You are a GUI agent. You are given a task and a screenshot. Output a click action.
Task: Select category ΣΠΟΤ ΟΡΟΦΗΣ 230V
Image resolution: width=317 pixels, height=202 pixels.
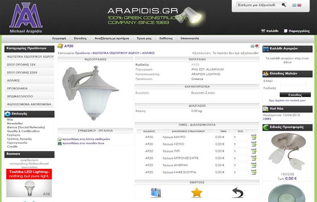[29, 72]
